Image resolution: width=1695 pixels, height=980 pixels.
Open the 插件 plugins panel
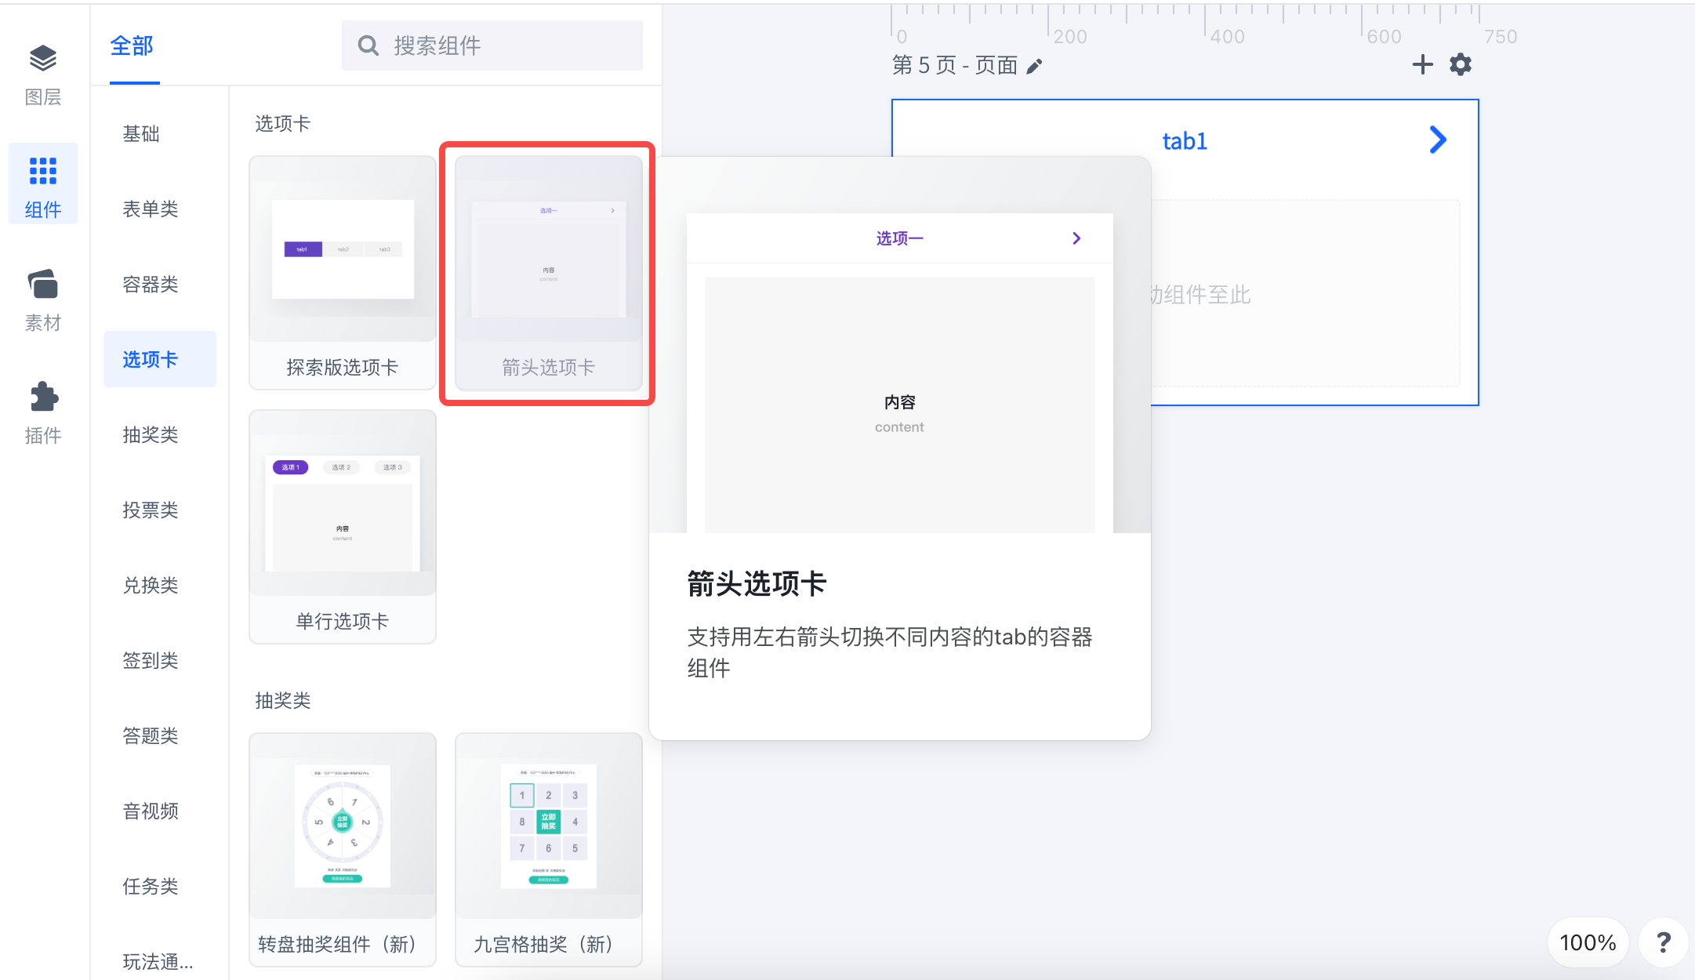(43, 413)
